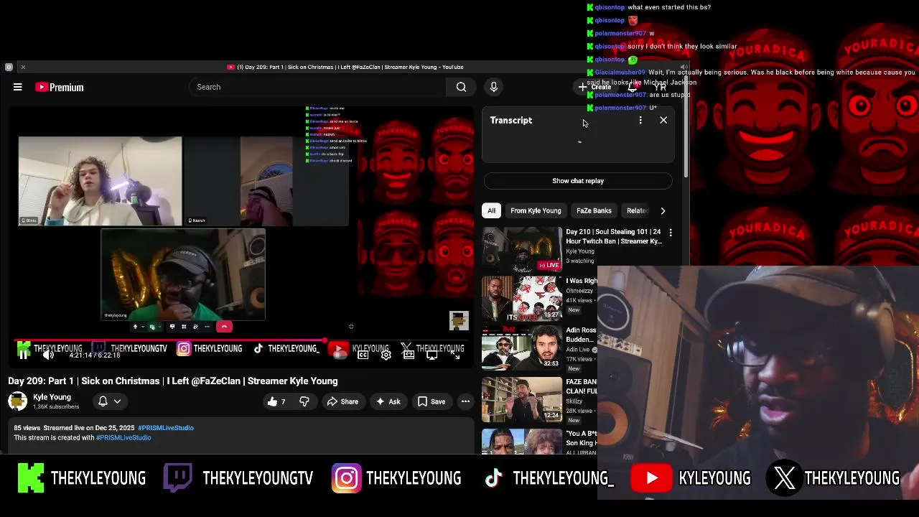
Task: Click the 'Streamed live on Dec 25, 2025' text
Action: (x=88, y=428)
